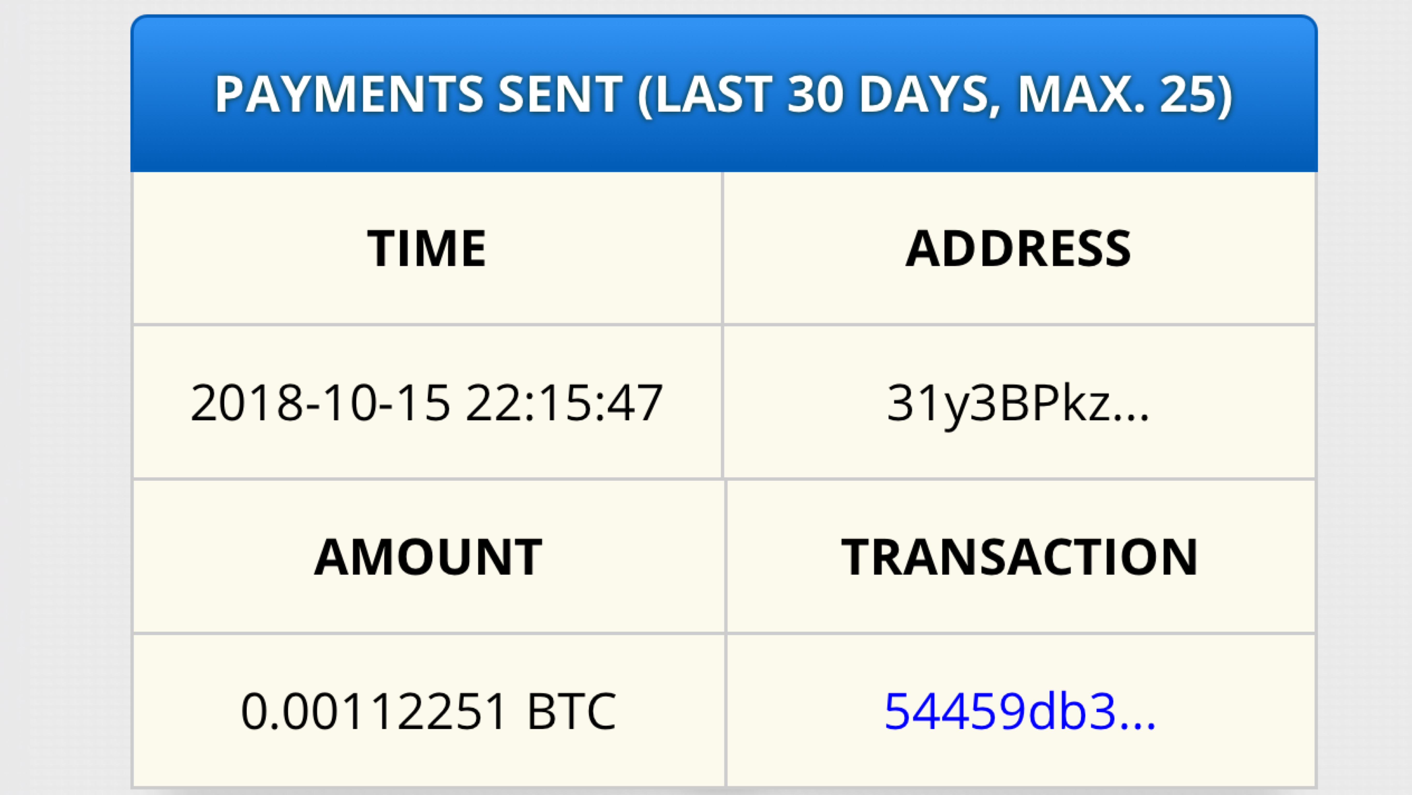
Task: Click the payment amount table cell
Action: coord(429,711)
